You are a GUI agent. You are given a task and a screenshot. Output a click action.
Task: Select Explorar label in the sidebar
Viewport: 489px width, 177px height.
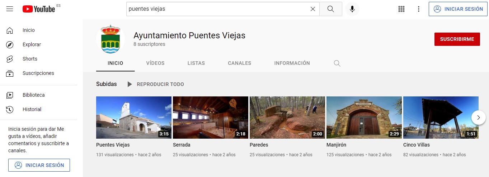(32, 45)
